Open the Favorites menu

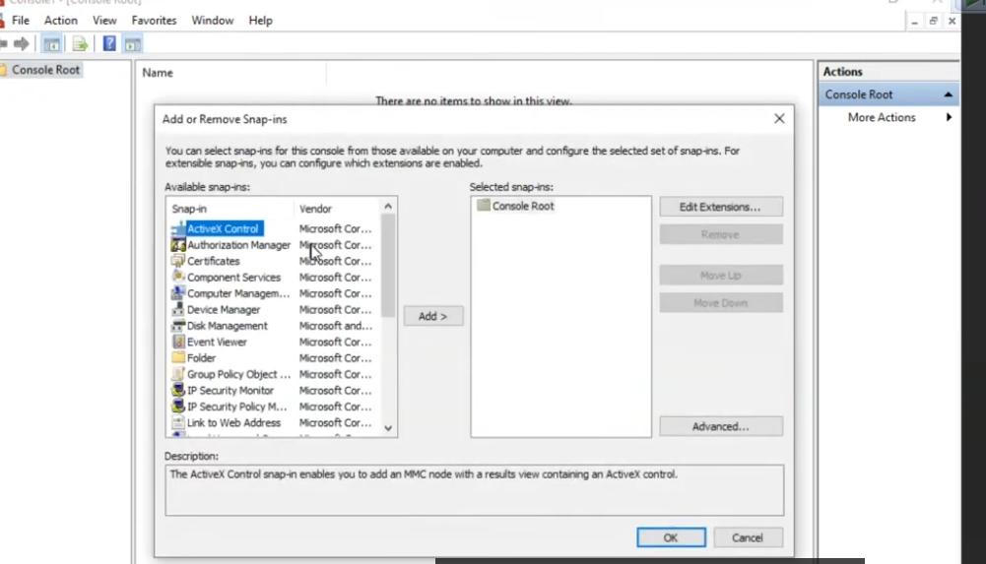point(154,20)
